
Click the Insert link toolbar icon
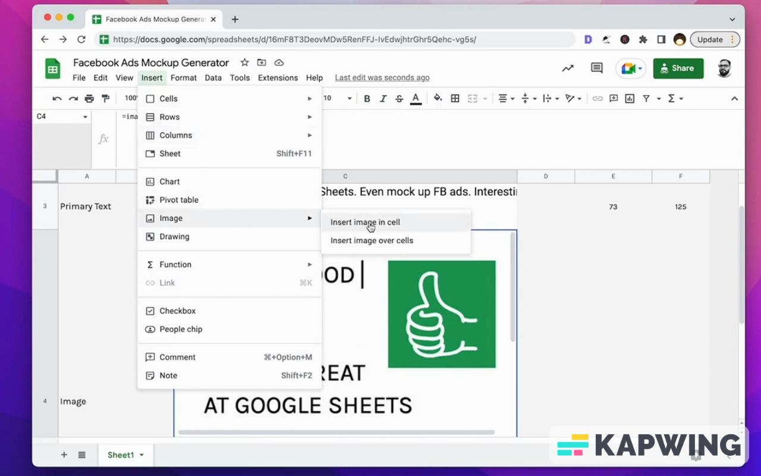click(x=598, y=99)
